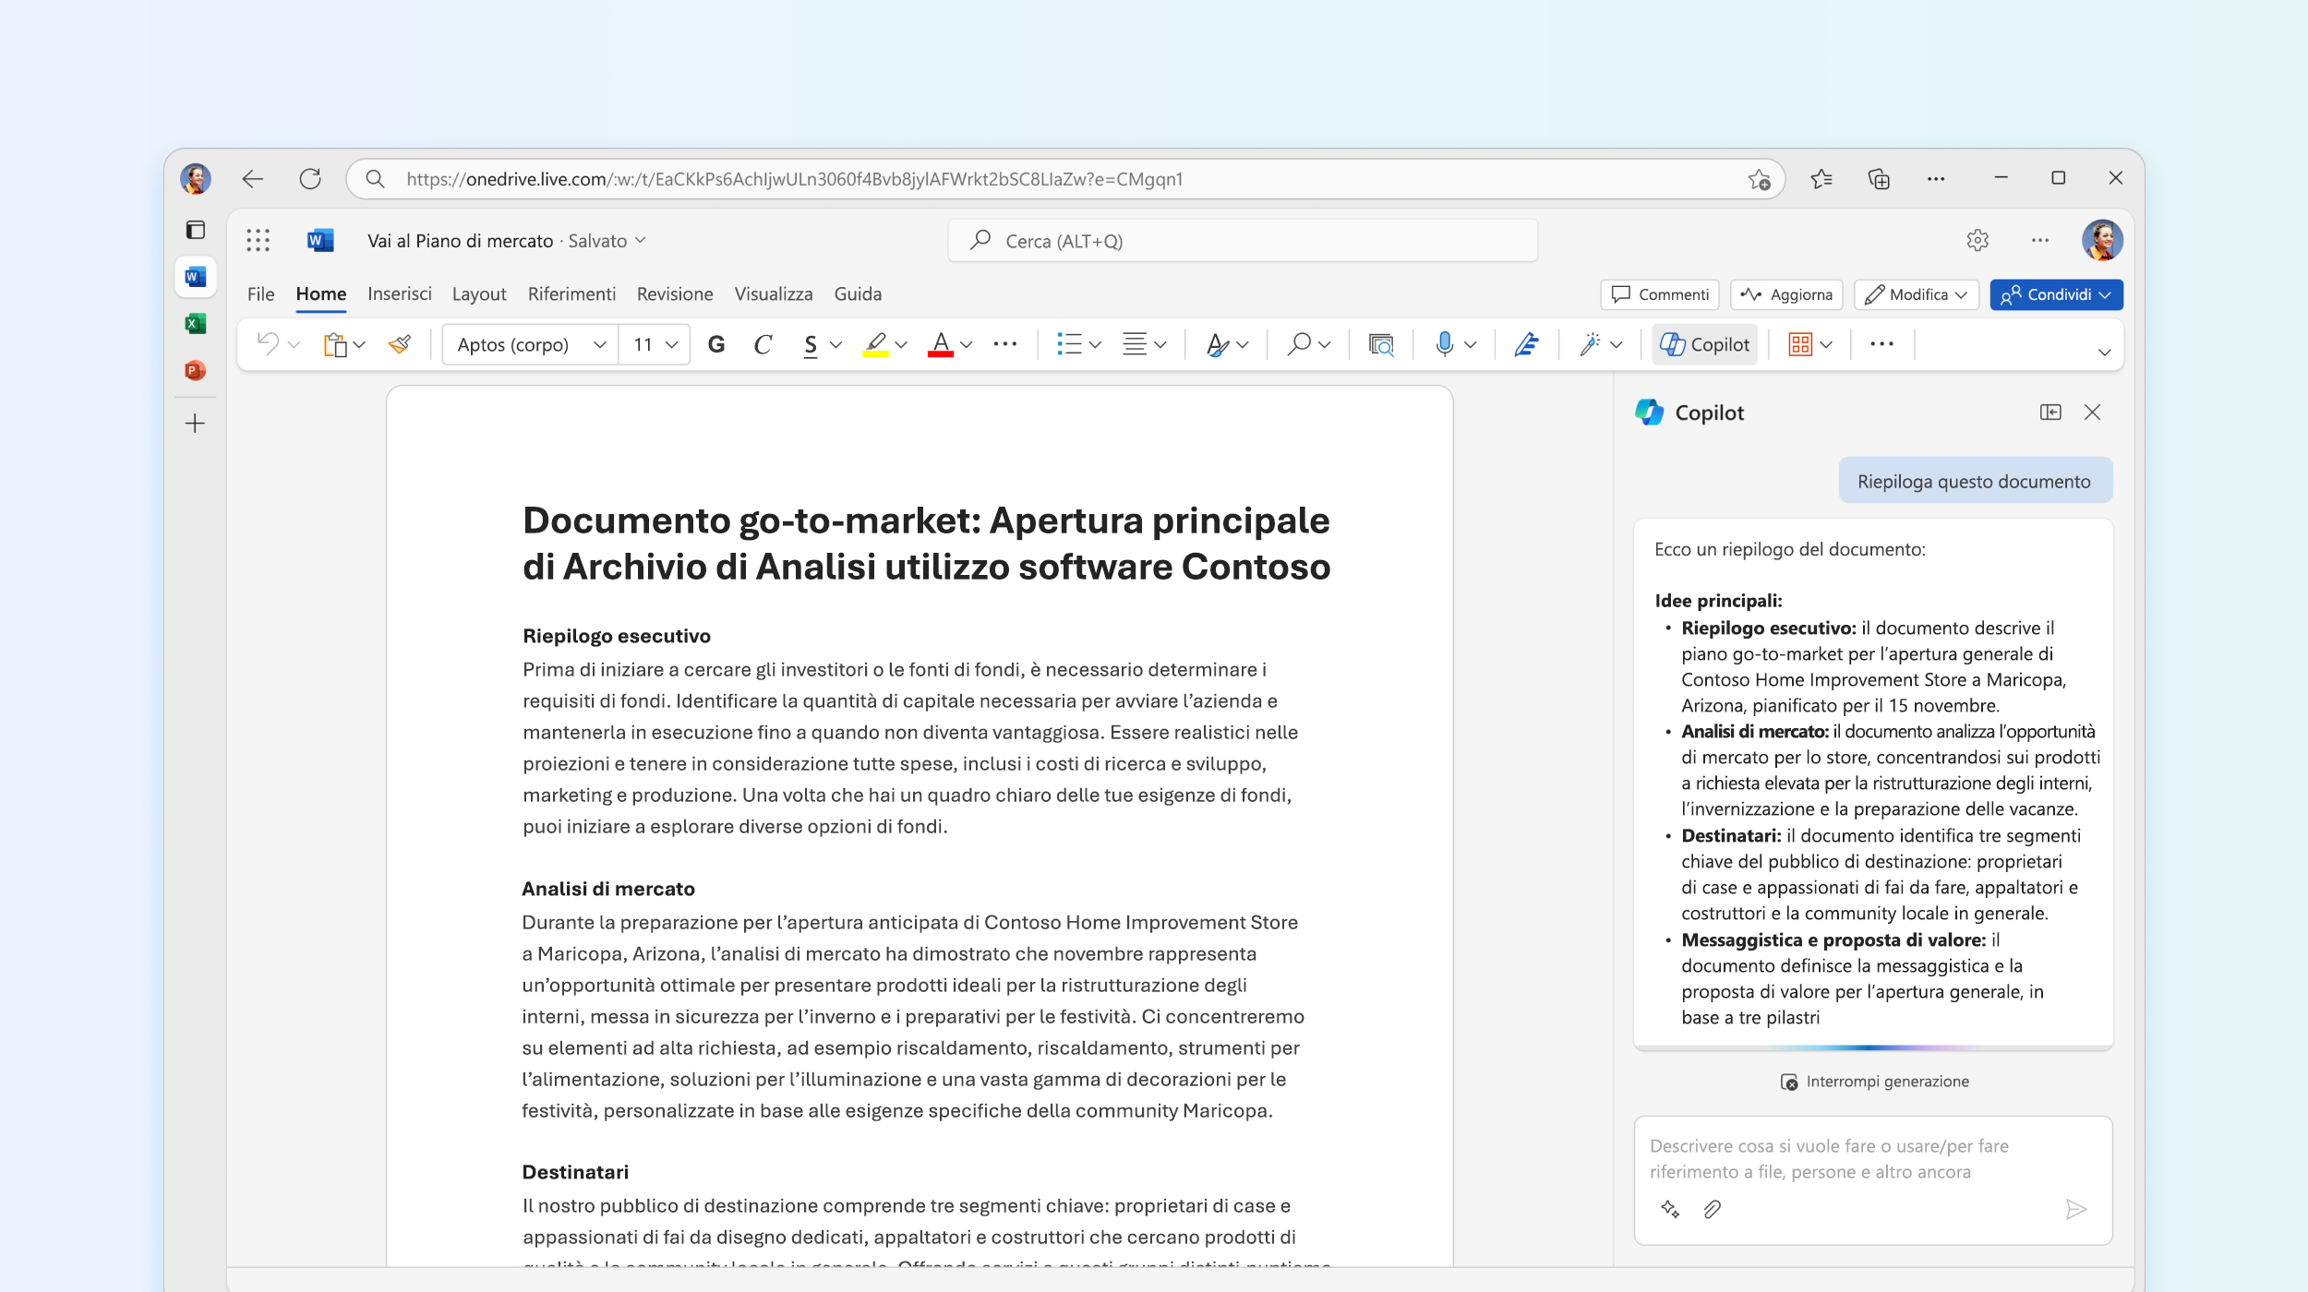
Task: Toggle underline with the S button
Action: coord(810,344)
